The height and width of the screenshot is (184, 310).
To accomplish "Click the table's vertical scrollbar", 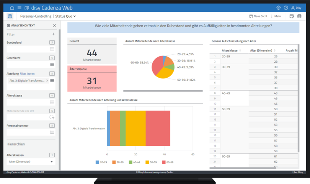I will pos(299,99).
